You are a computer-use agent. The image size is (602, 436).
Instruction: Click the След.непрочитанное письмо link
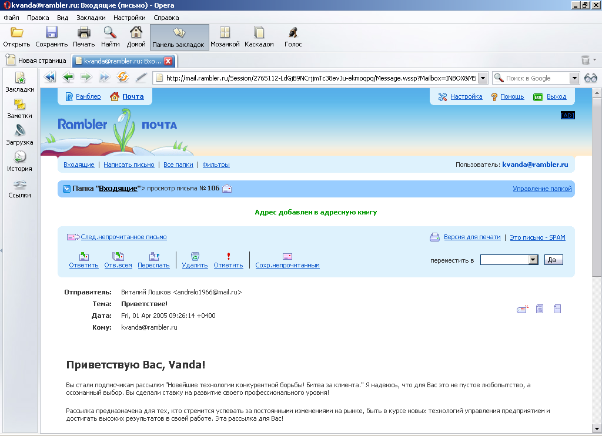tap(123, 237)
